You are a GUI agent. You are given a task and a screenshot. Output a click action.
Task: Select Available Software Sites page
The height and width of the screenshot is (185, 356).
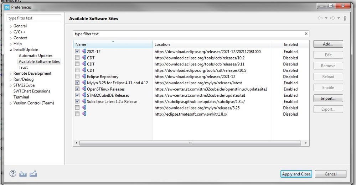[39, 62]
